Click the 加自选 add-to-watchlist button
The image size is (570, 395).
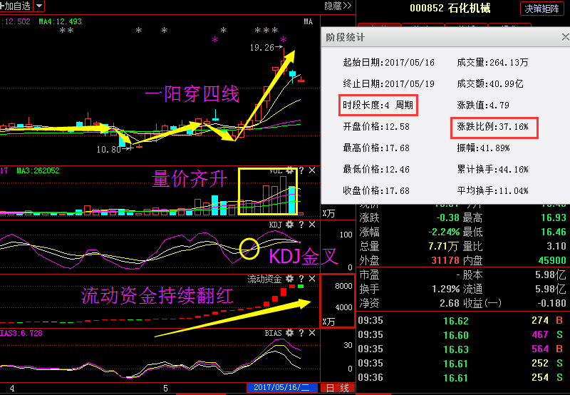click(16, 6)
